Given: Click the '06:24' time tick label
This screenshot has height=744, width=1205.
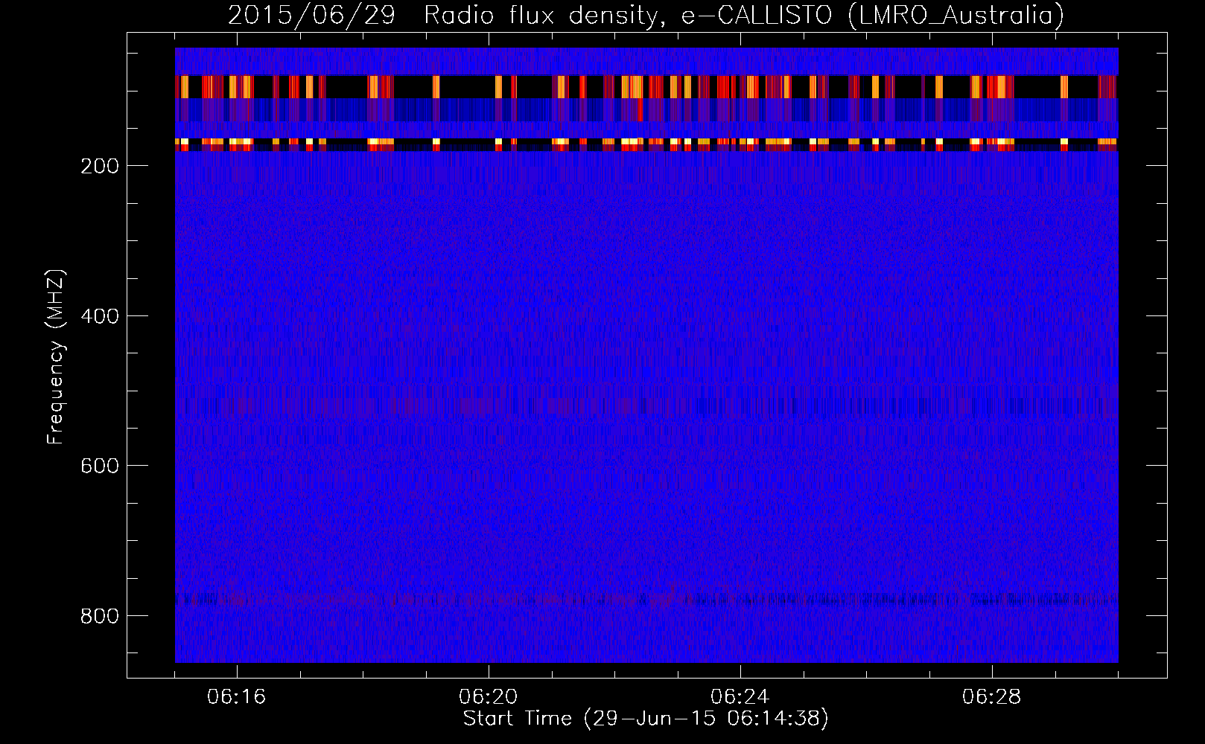Looking at the screenshot, I should click(x=740, y=697).
